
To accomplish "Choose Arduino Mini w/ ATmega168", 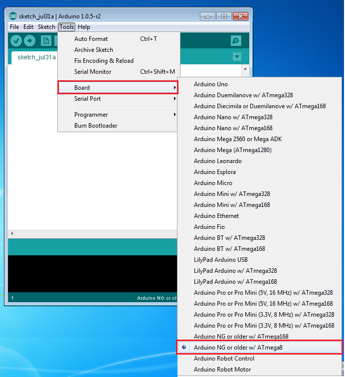I will coord(259,205).
